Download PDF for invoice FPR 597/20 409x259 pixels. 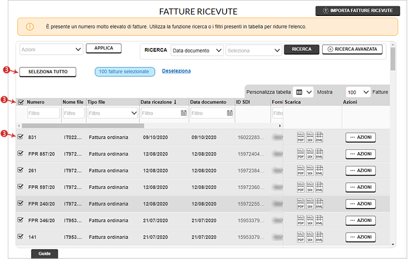click(301, 187)
